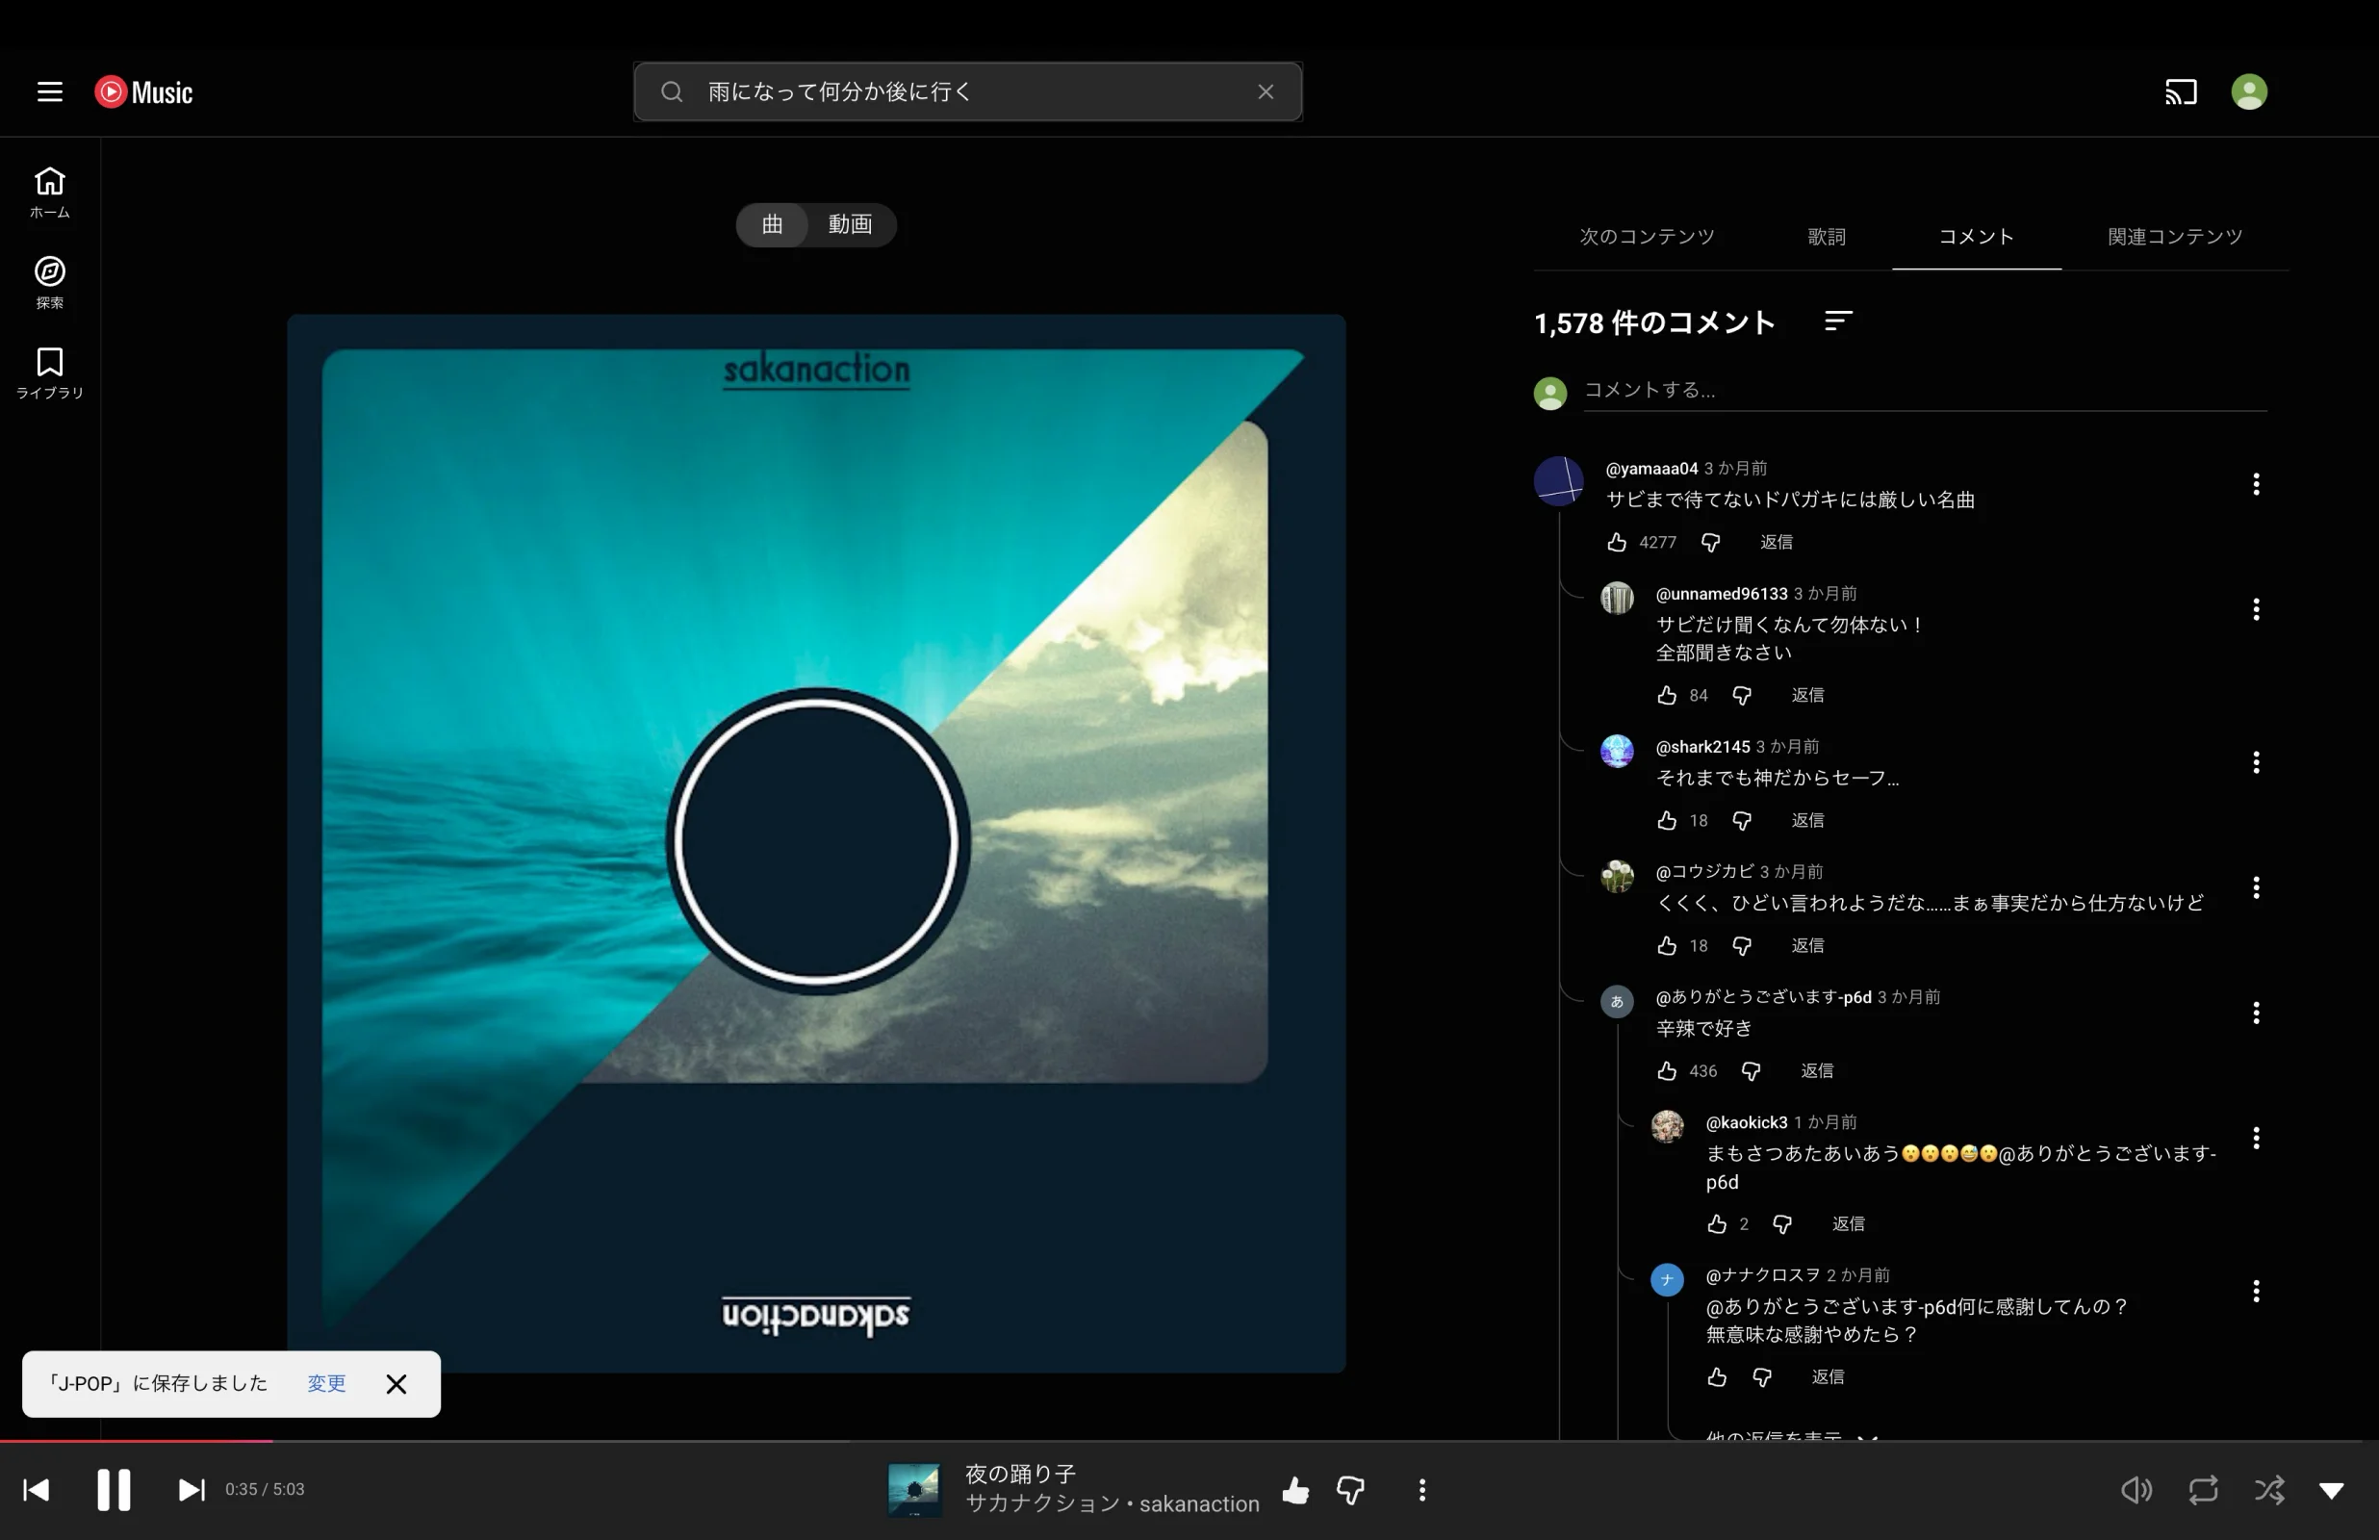This screenshot has height=1540, width=2379.
Task: Reply to the @yamaaa04 comment
Action: click(1777, 542)
